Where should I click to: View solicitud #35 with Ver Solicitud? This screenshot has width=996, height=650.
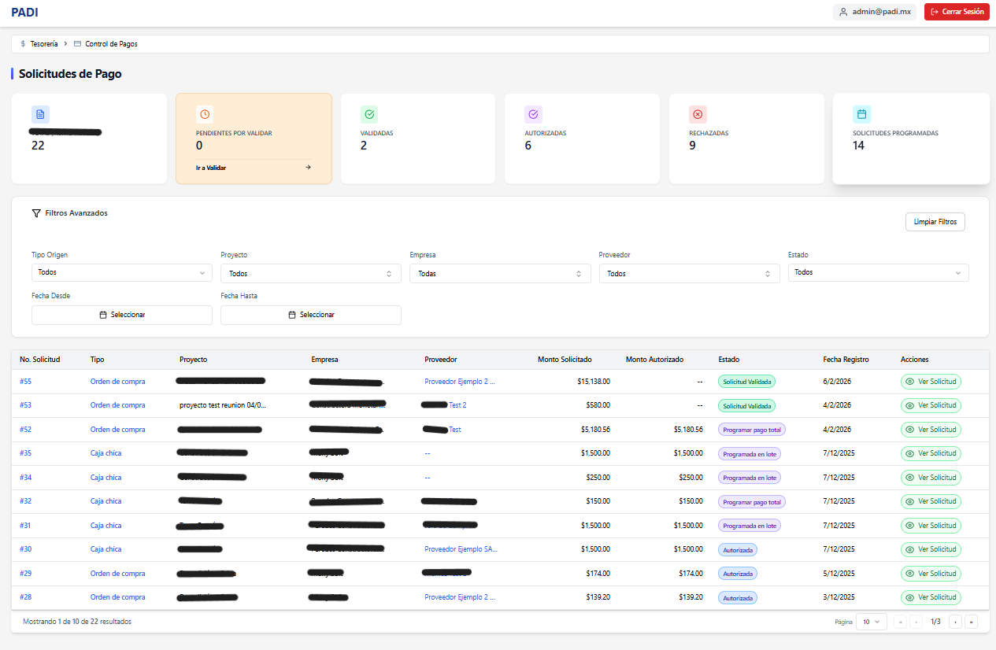tap(931, 454)
